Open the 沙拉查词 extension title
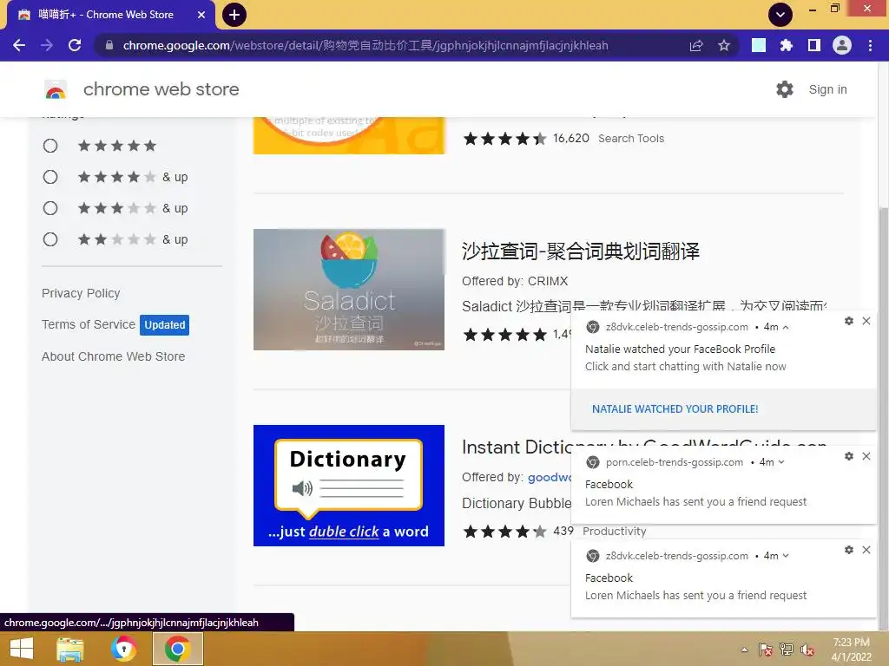This screenshot has width=889, height=666. point(581,251)
